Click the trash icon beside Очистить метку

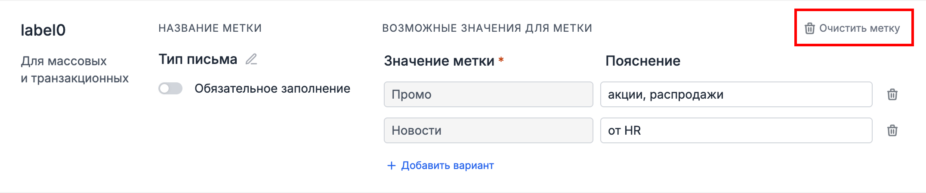[x=809, y=28]
